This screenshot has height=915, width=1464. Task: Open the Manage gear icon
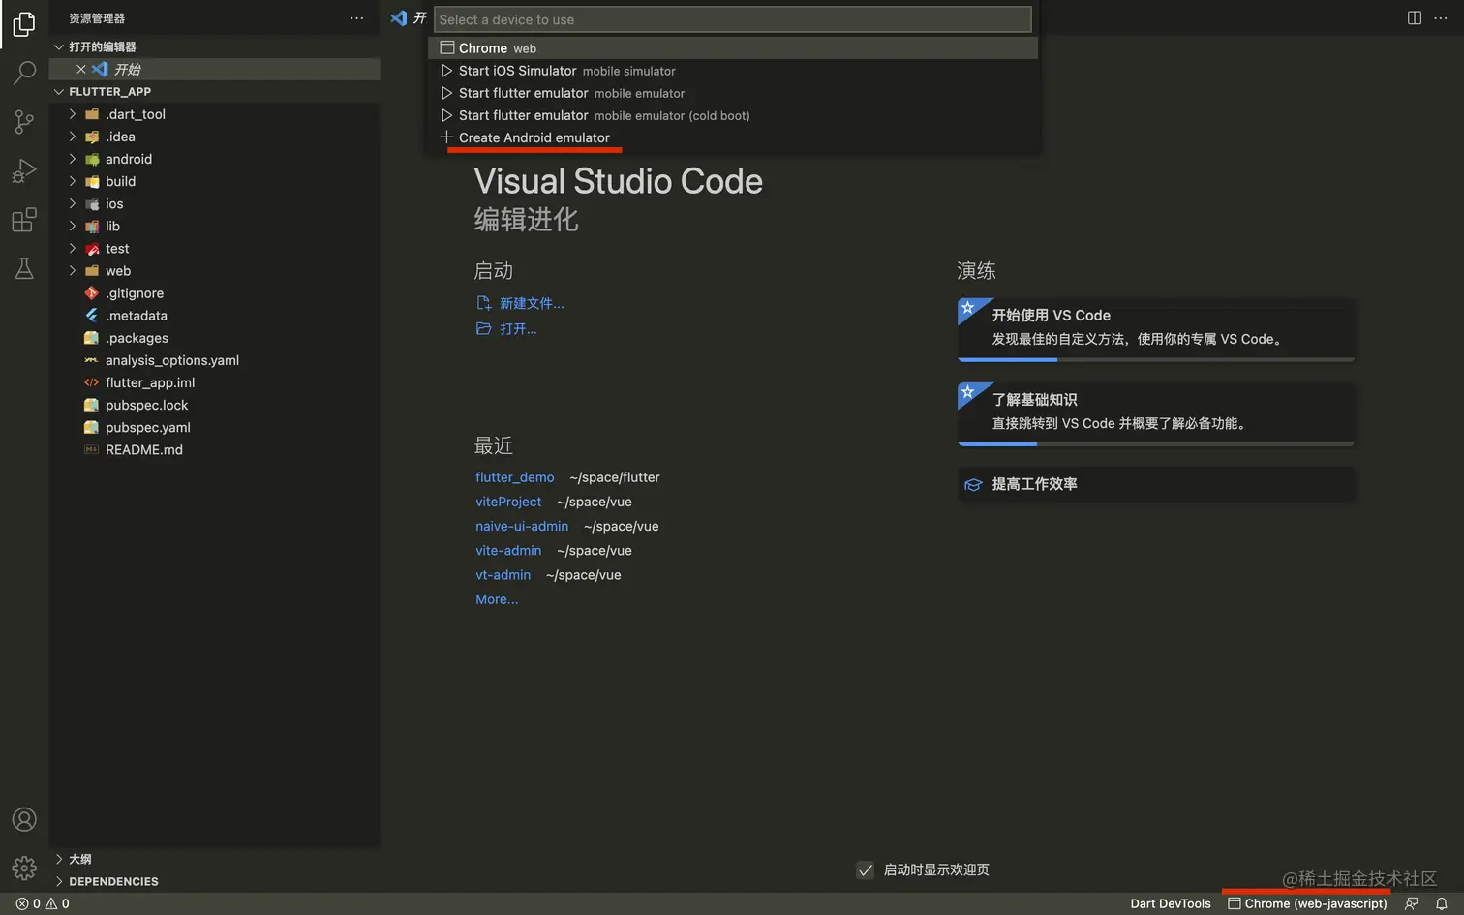pyautogui.click(x=24, y=868)
